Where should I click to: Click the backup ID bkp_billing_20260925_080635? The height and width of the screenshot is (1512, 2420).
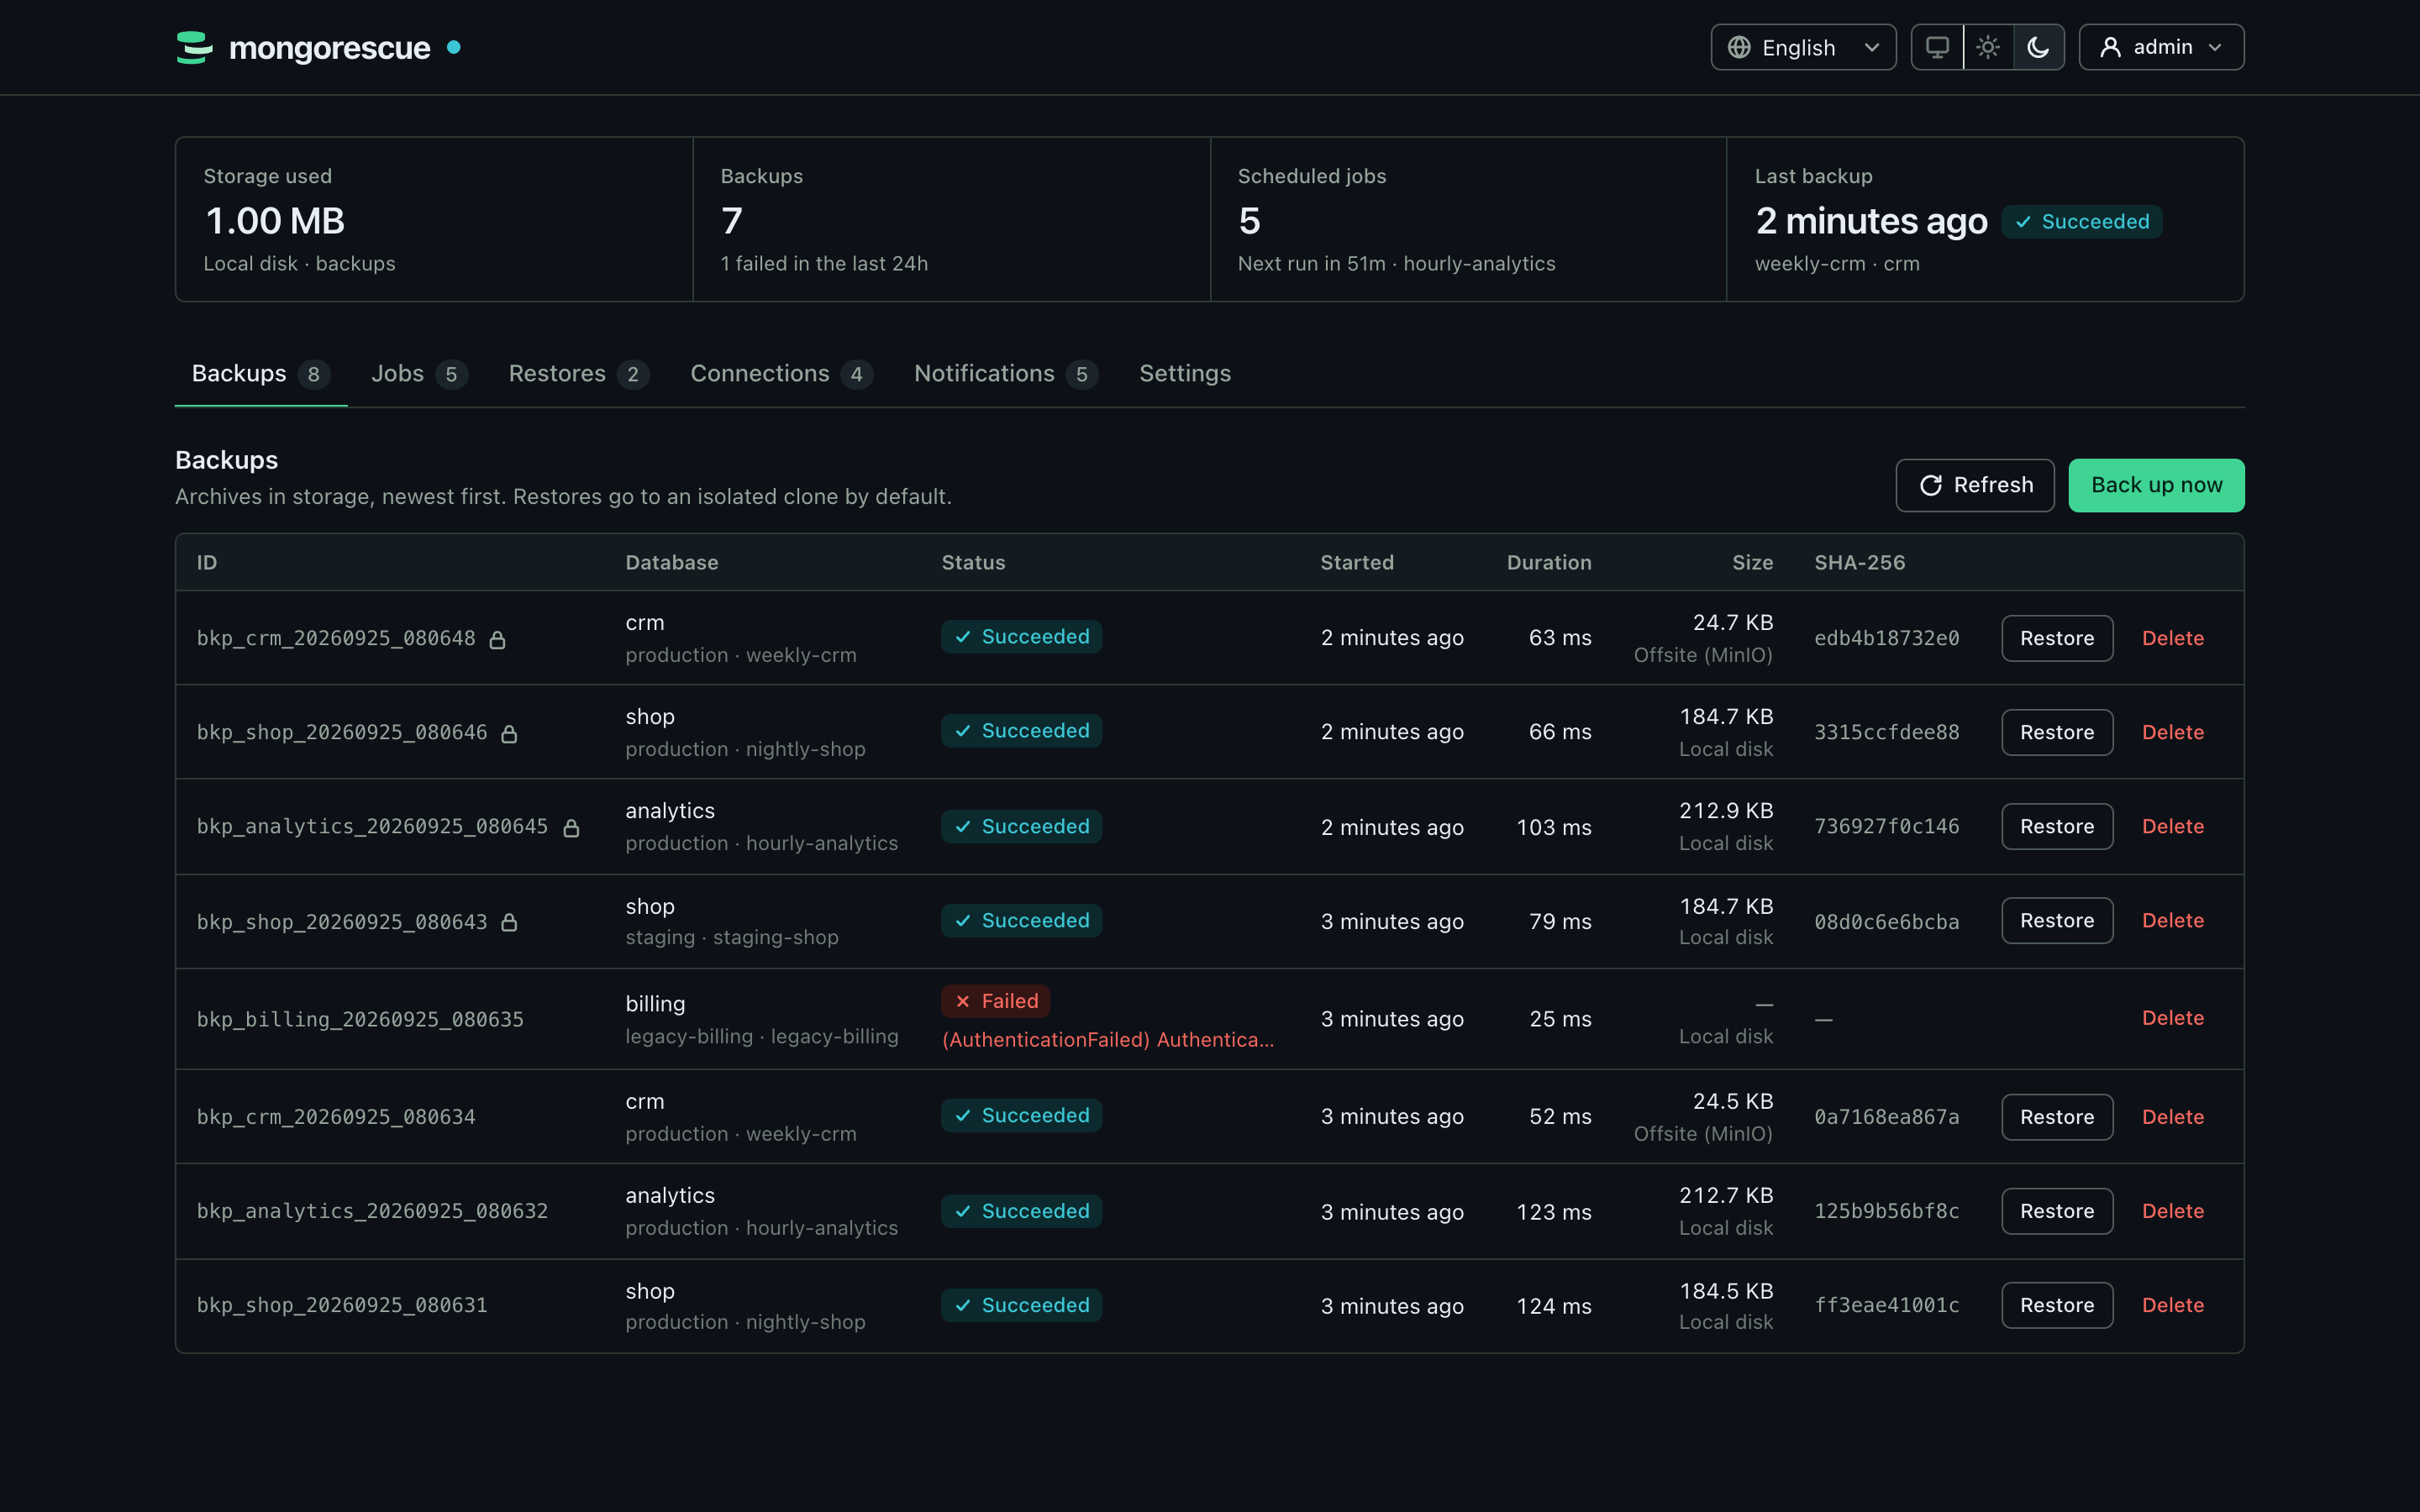coord(360,1019)
